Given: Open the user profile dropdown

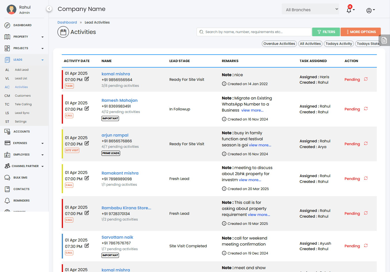Looking at the screenshot, I should 370,10.
